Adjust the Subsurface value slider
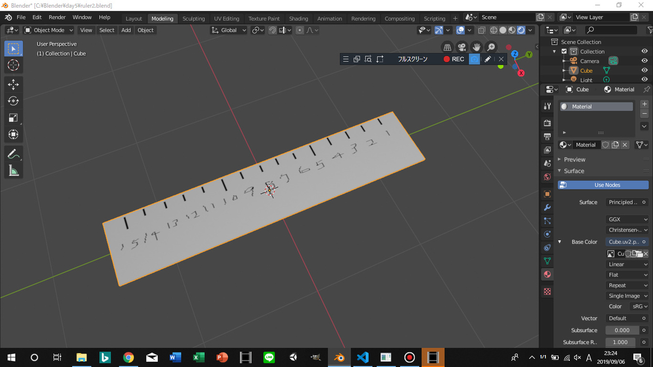This screenshot has height=367, width=653. (622, 331)
